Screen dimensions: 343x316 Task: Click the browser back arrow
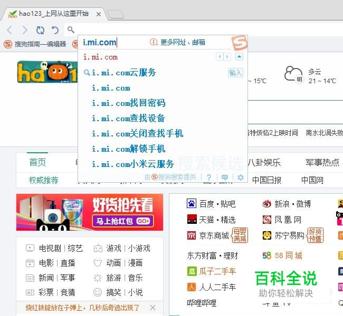point(9,30)
